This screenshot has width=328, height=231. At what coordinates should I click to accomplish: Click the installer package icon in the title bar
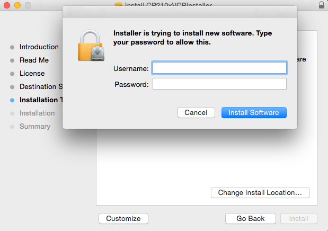tap(118, 4)
